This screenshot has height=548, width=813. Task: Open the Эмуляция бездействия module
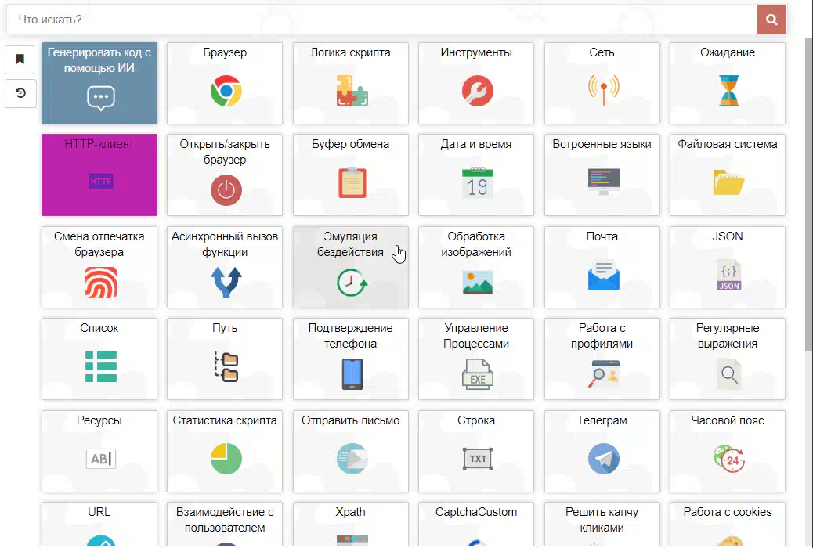[x=351, y=268]
